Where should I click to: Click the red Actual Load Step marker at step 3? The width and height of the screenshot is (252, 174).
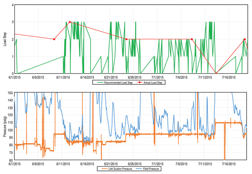pos(70,22)
